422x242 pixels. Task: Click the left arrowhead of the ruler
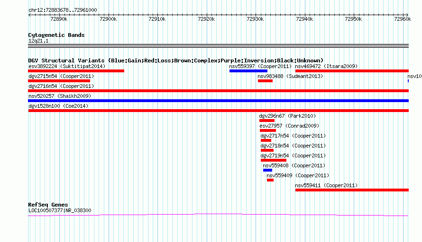29,15
